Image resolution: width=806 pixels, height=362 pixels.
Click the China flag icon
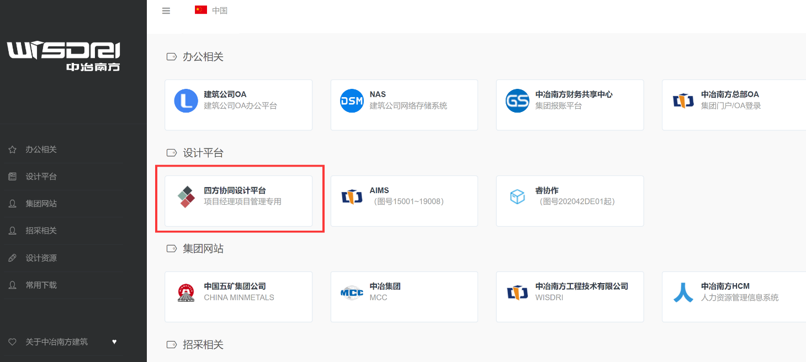201,10
